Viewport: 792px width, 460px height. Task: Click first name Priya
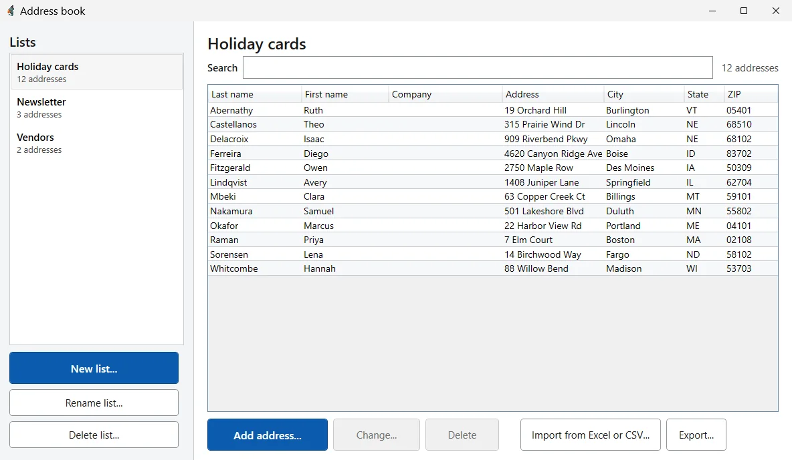[313, 240]
